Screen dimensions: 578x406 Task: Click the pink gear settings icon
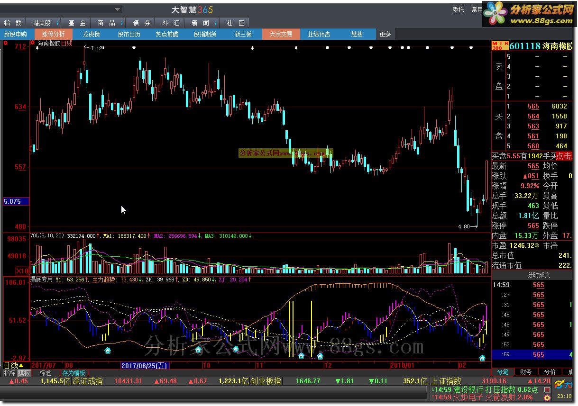(547, 398)
